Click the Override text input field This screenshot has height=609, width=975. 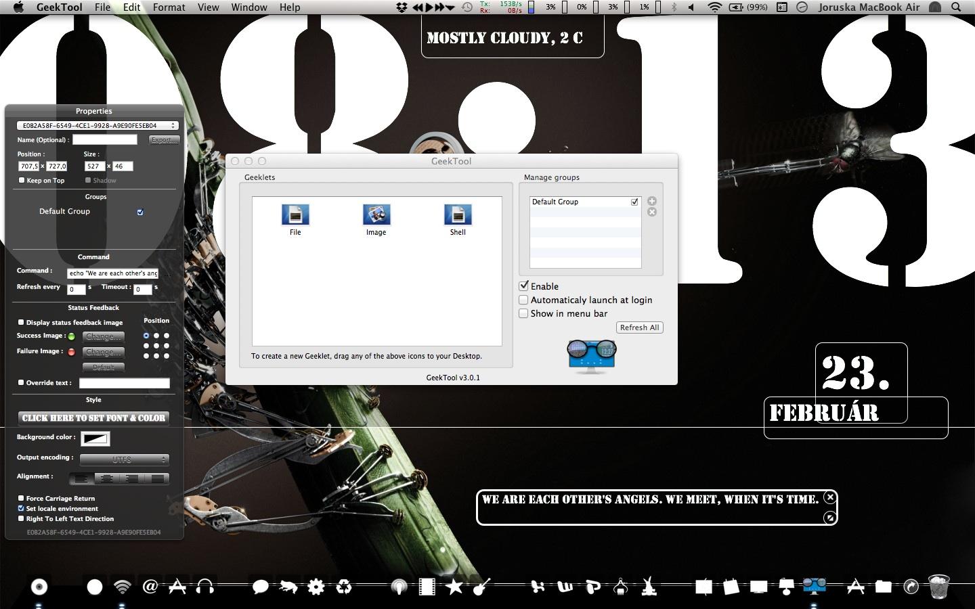(x=125, y=383)
